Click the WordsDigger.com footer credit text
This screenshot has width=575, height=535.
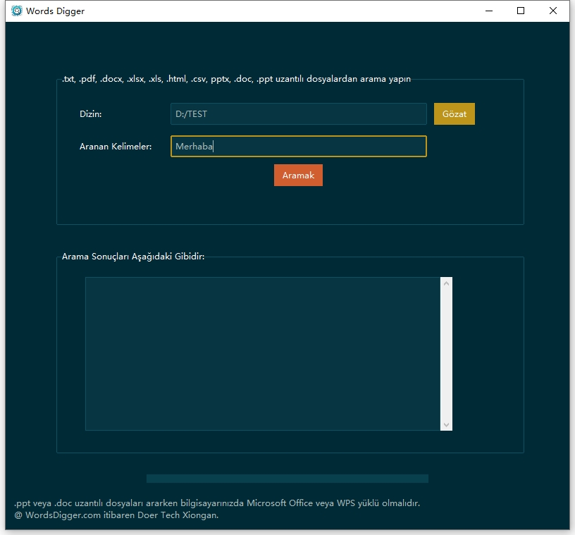(116, 515)
